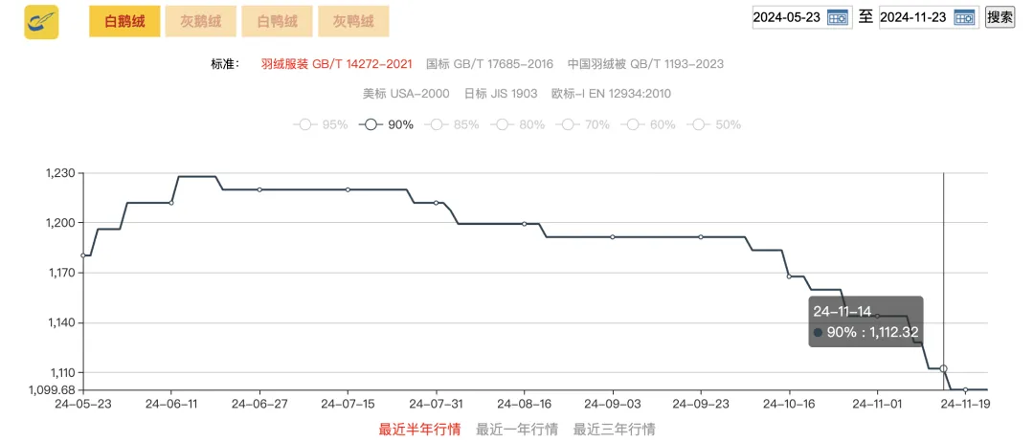Switch to the 灰鹅绒 tab
Screen dimensions: 1034x442
click(201, 22)
